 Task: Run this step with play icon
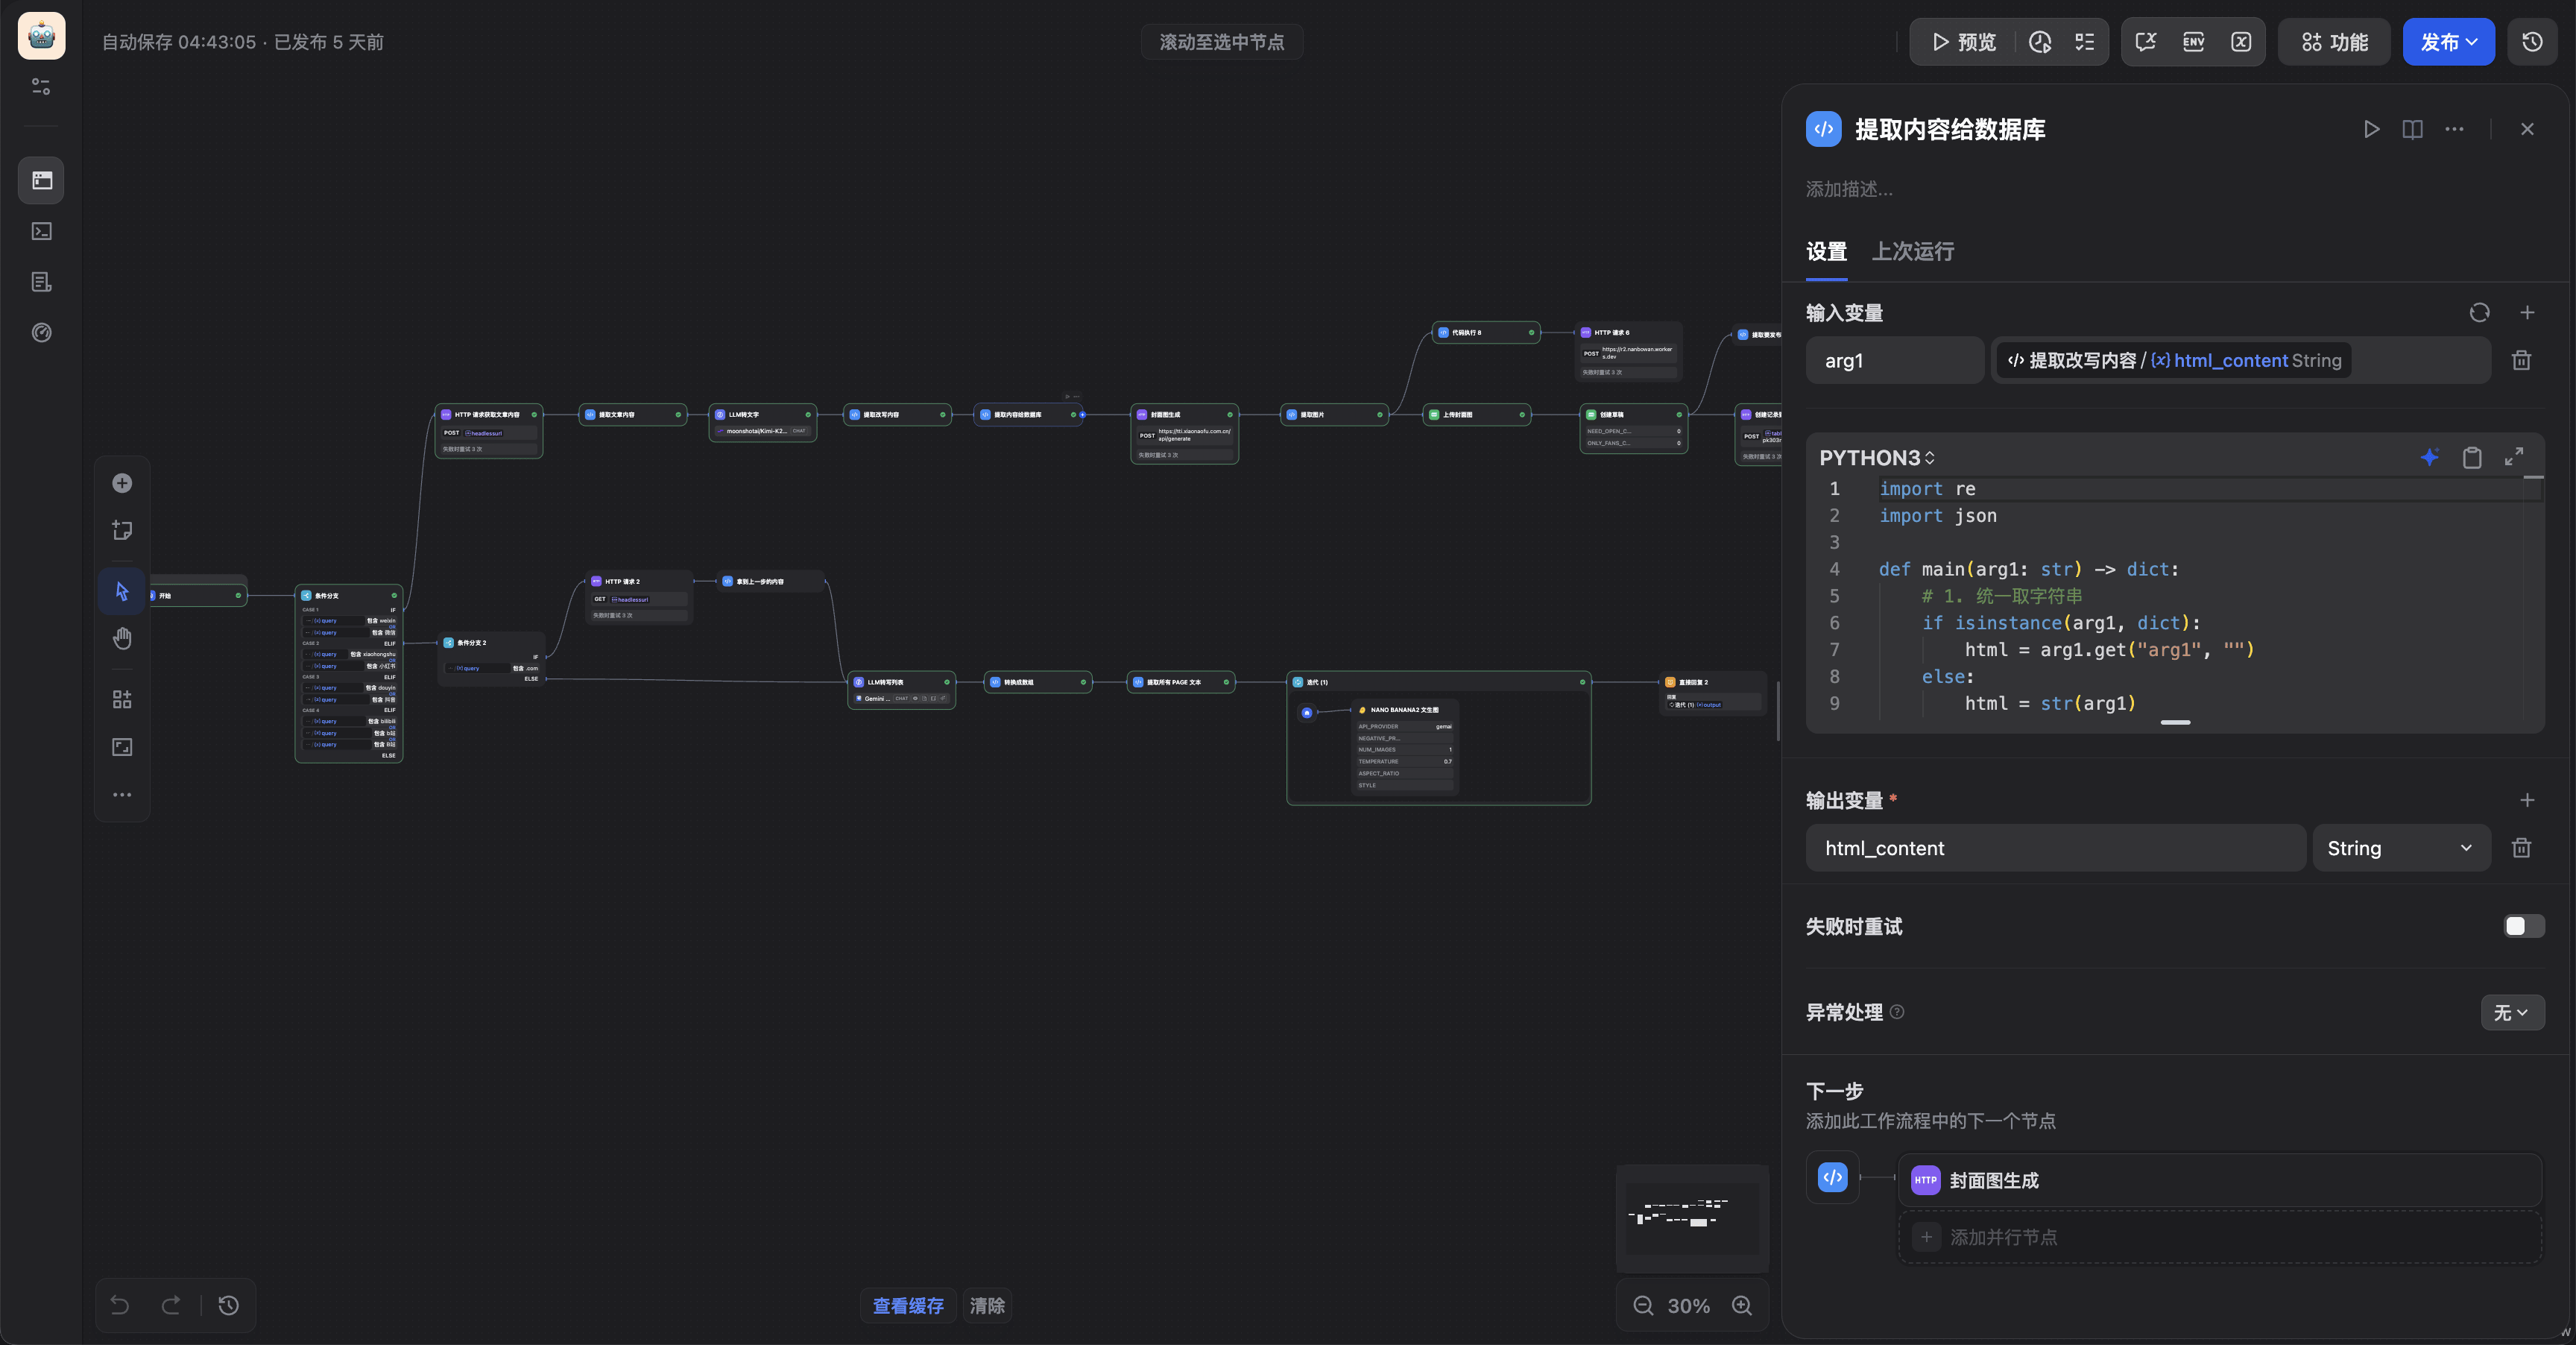point(2370,129)
